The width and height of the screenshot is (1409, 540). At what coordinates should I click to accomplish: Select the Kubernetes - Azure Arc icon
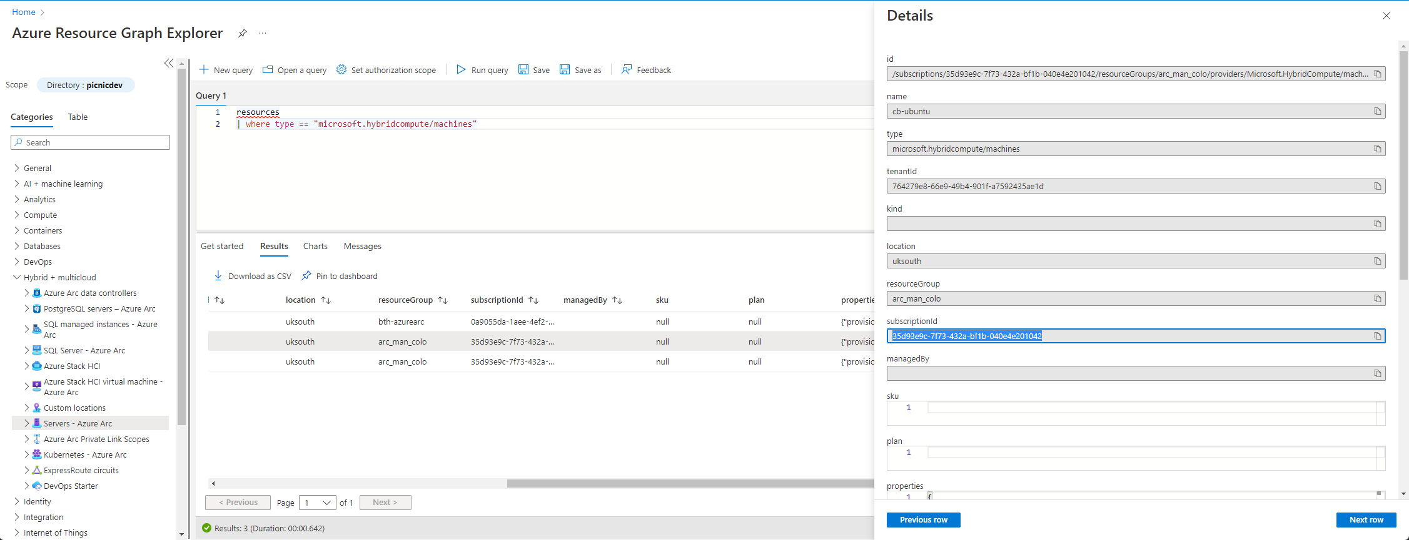(x=37, y=454)
